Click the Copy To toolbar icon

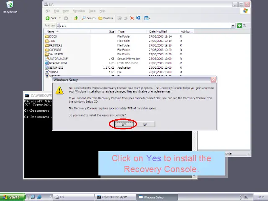point(126,18)
